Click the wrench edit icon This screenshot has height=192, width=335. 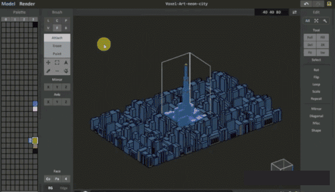[325, 21]
